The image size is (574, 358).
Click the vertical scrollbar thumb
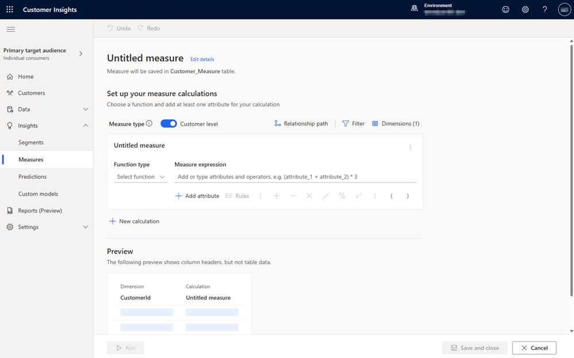click(572, 170)
